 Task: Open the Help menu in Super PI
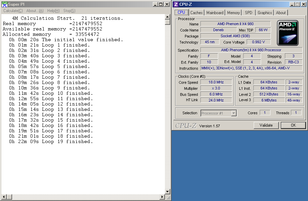click(x=53, y=11)
